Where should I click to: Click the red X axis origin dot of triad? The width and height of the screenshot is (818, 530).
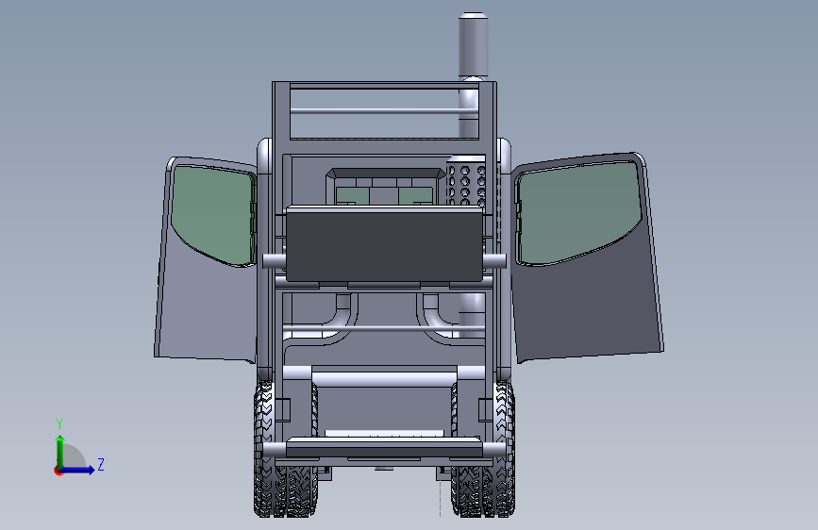point(58,471)
